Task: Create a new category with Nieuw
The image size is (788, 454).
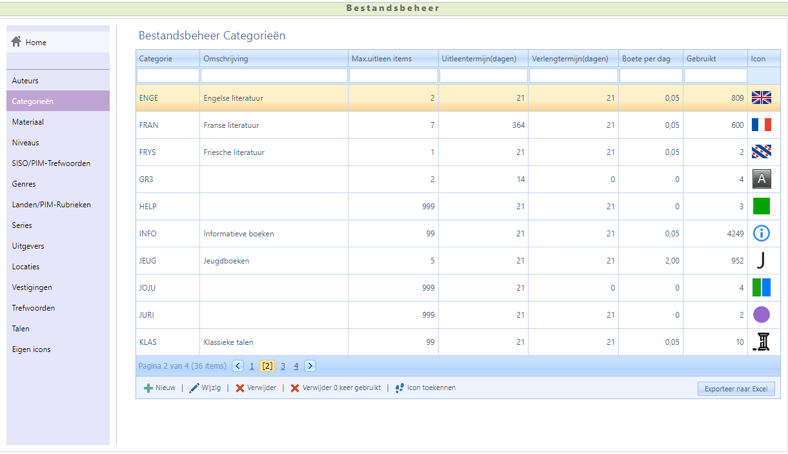Action: (159, 388)
